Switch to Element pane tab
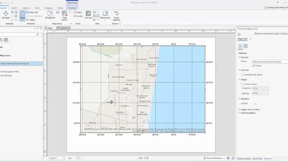This screenshot has height=162, width=288. pyautogui.click(x=268, y=158)
